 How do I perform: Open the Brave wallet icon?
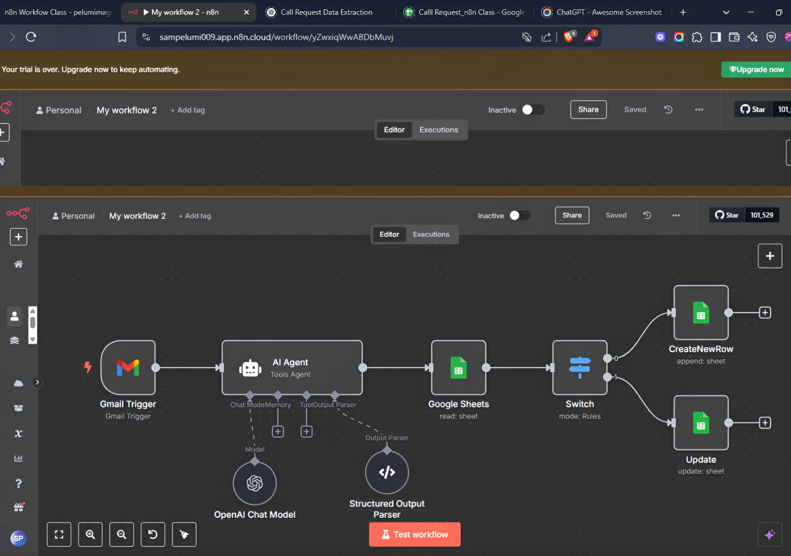click(x=733, y=37)
